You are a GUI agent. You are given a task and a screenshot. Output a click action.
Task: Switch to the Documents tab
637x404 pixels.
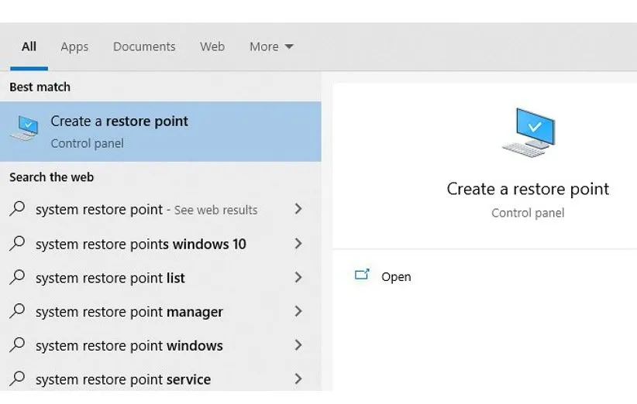coord(144,46)
